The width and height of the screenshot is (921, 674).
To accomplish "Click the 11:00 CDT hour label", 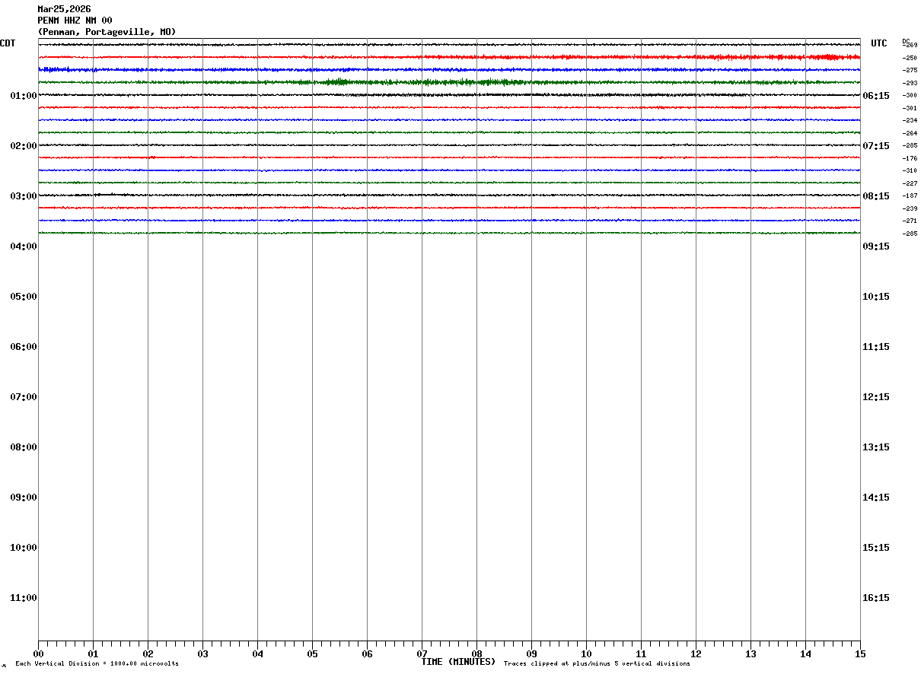I will point(24,598).
